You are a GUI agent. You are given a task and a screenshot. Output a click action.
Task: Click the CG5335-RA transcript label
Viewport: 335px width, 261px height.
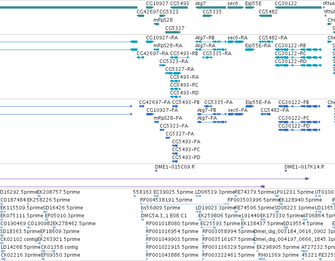pos(217,54)
